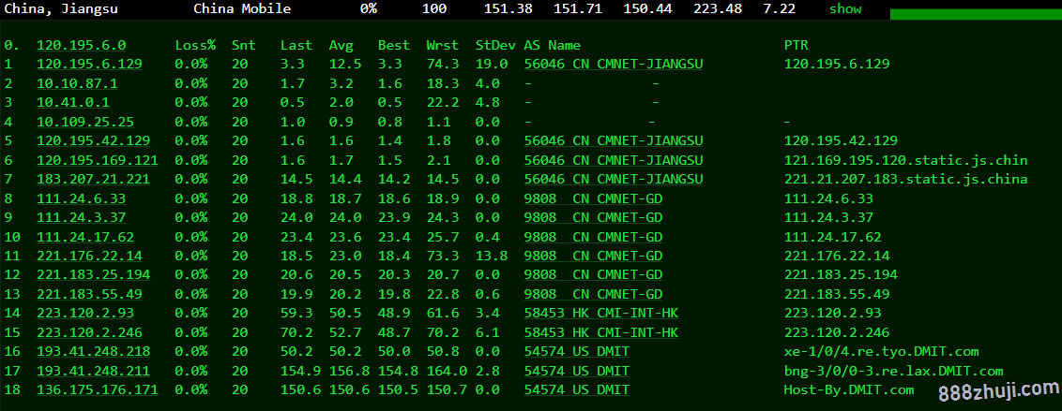Open the 54574 US DMIT link on hop 18
The width and height of the screenshot is (1062, 411).
(577, 390)
